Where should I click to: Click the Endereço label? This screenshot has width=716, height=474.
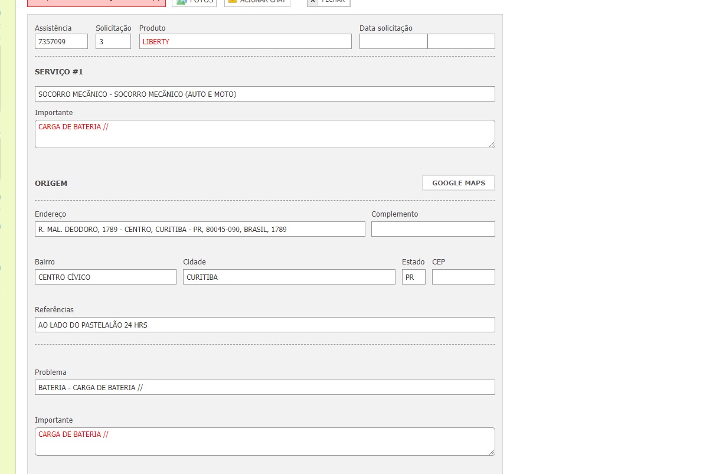51,214
